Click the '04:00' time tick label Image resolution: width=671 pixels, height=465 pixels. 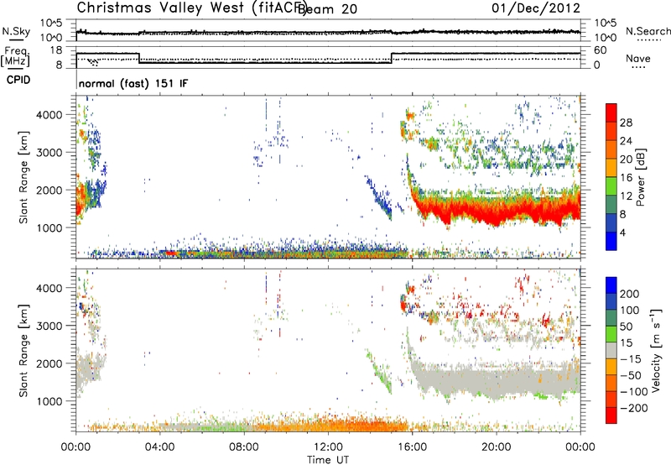pos(160,447)
